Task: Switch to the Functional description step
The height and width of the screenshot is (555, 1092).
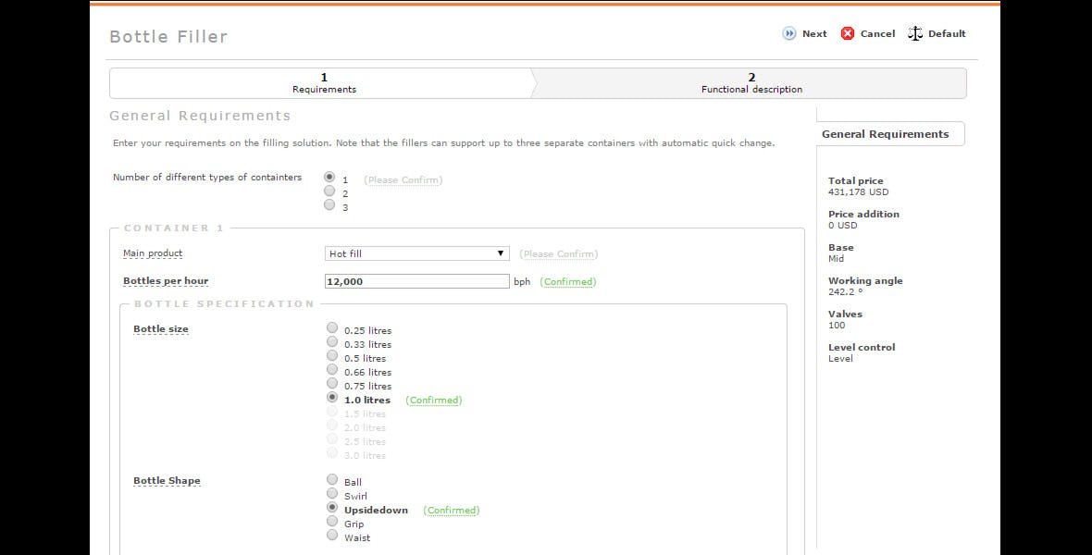Action: click(751, 83)
